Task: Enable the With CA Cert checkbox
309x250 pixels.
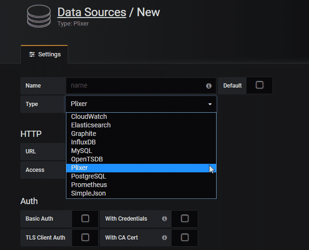Action: point(185,237)
